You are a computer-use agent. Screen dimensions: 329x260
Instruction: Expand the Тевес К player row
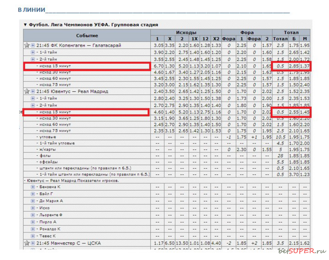[x=33, y=236]
